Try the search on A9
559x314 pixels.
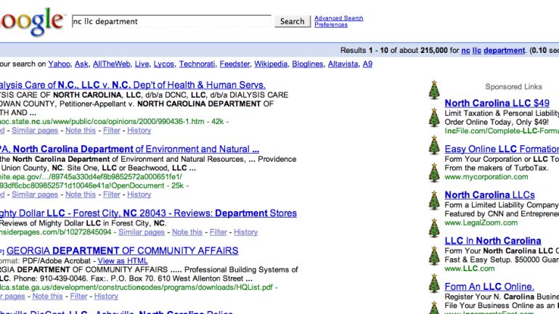[x=367, y=64]
